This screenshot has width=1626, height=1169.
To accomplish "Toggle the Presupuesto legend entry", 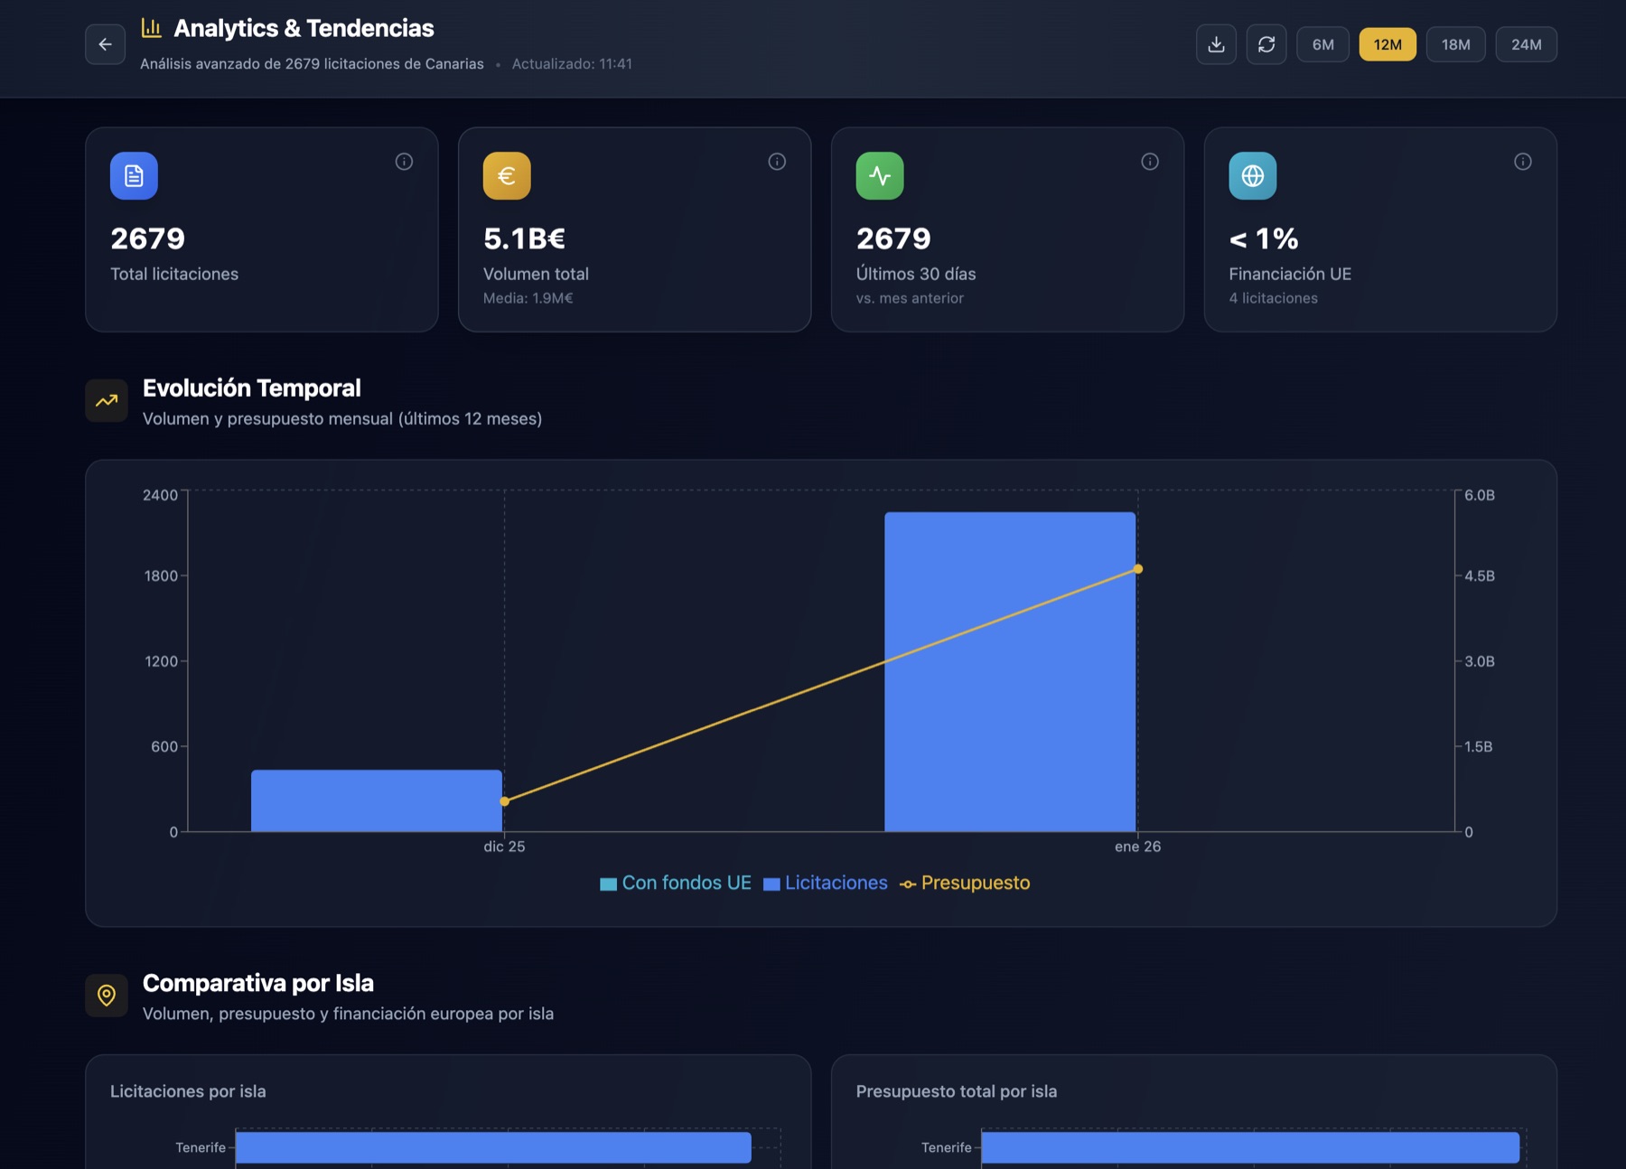I will tap(965, 883).
